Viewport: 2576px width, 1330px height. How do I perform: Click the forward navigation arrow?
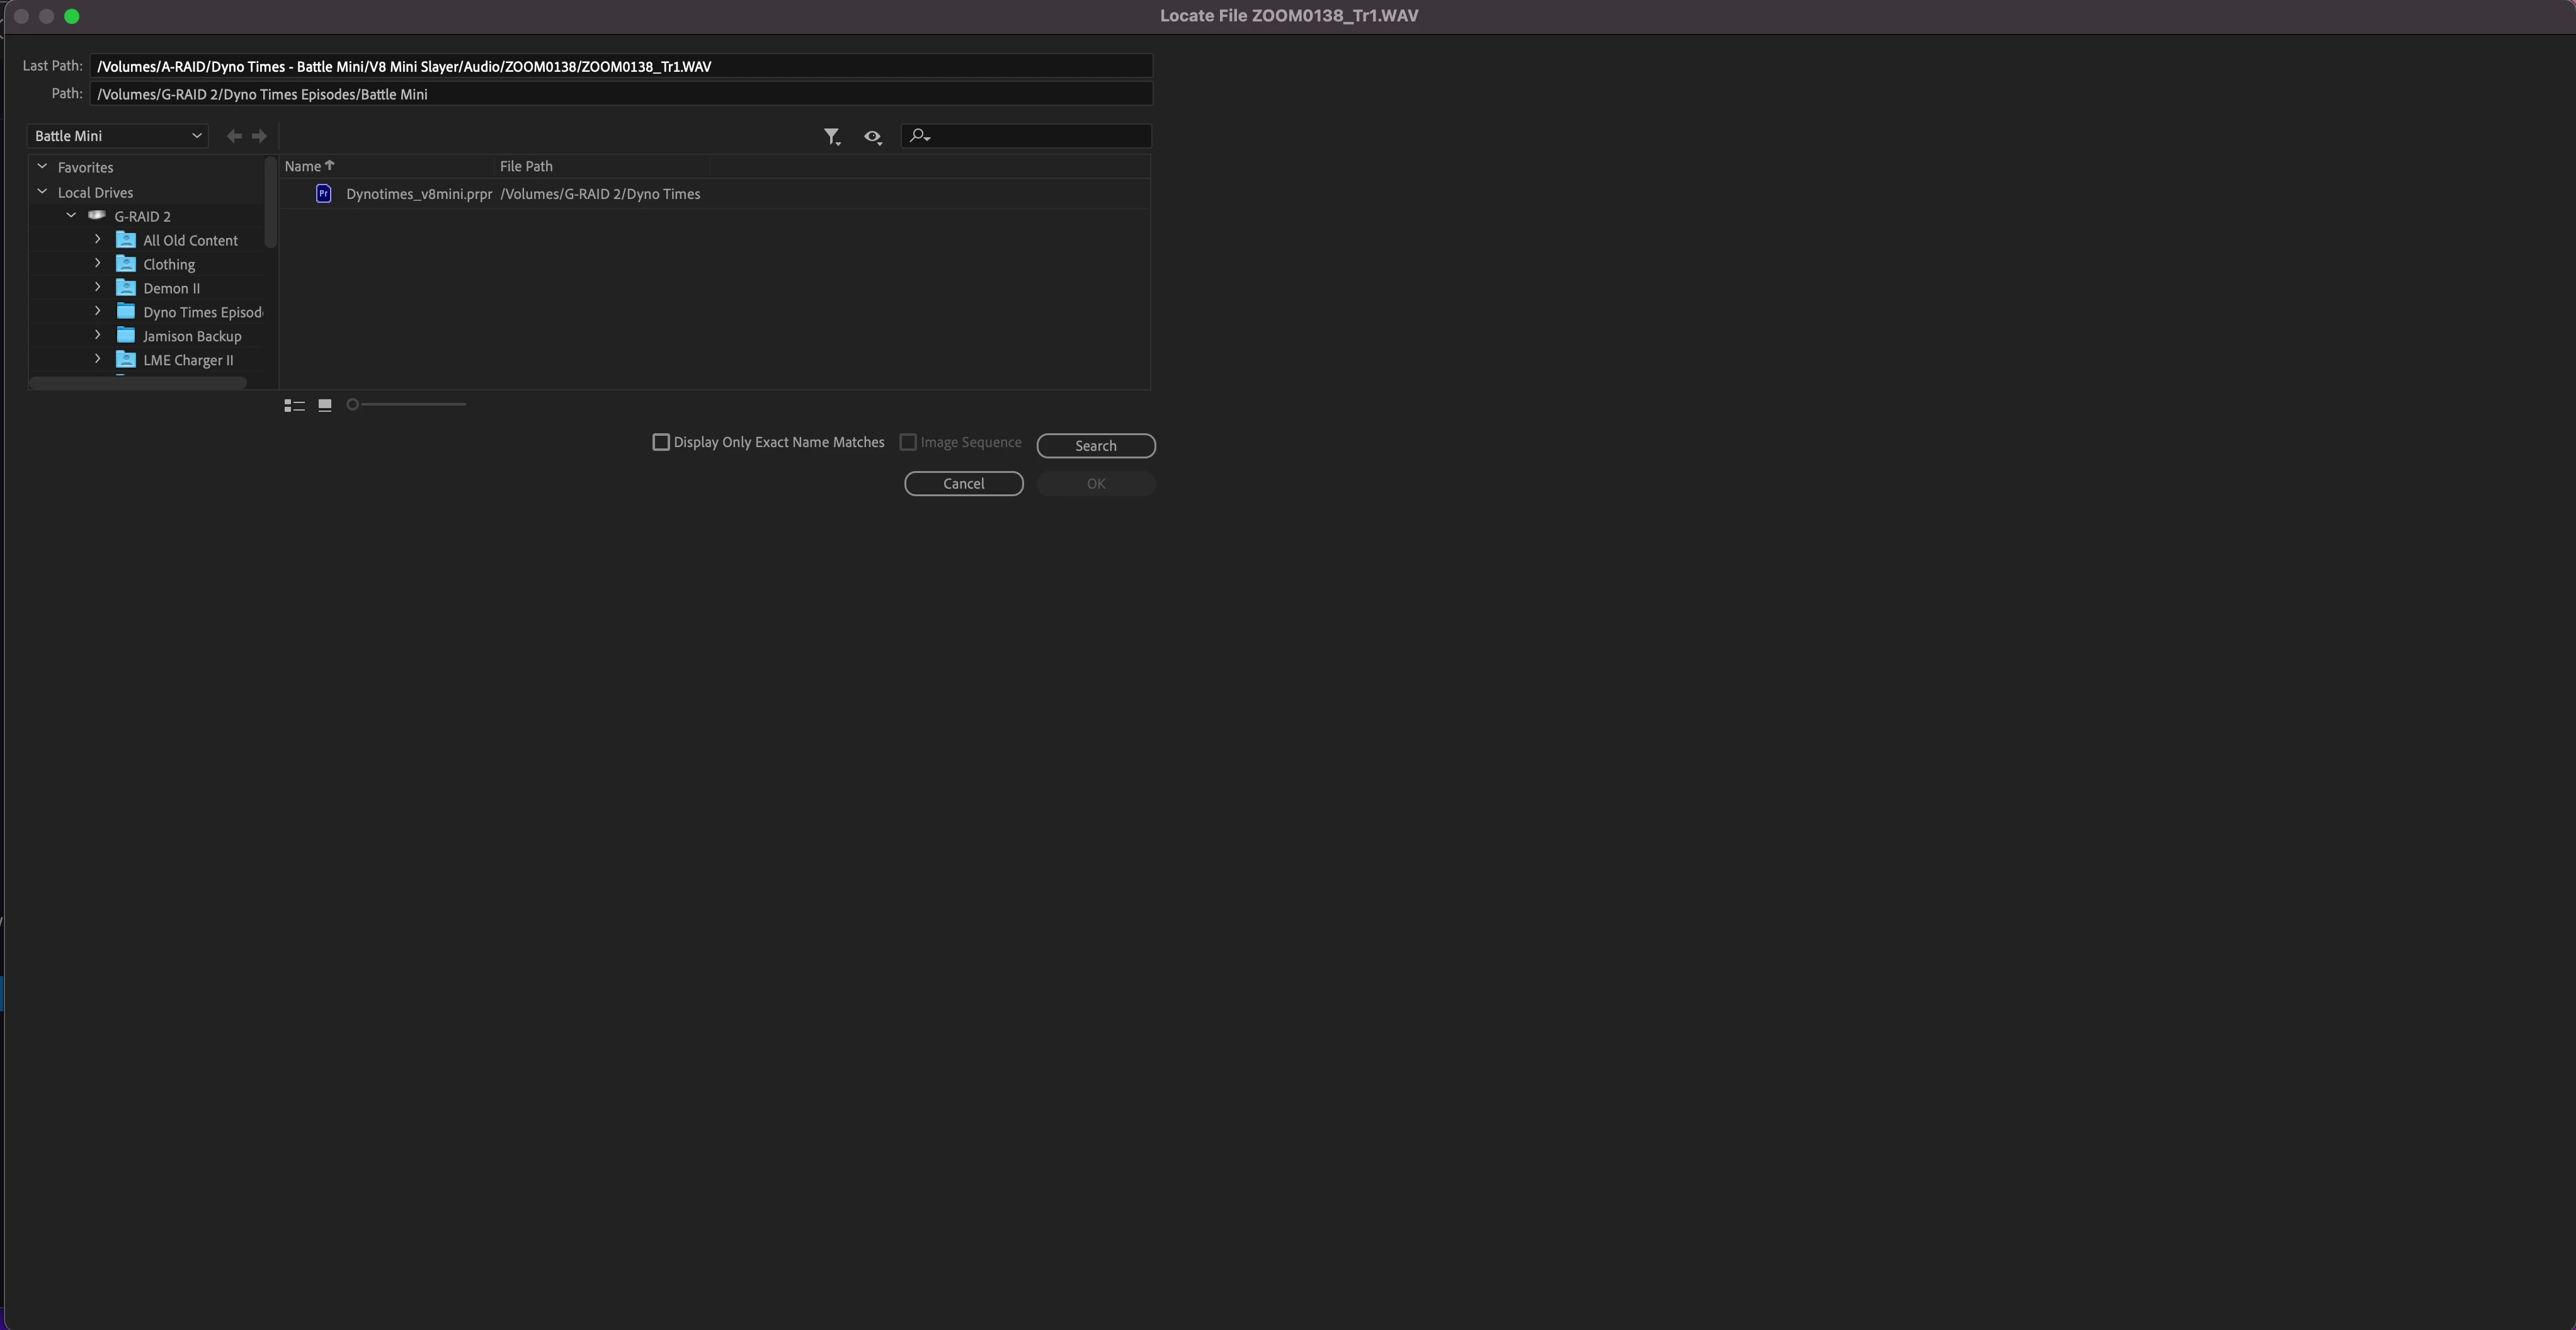point(260,136)
